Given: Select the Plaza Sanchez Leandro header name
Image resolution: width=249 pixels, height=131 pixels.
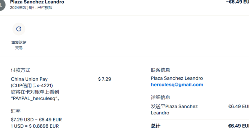Looking at the screenshot, I should [x=37, y=2].
